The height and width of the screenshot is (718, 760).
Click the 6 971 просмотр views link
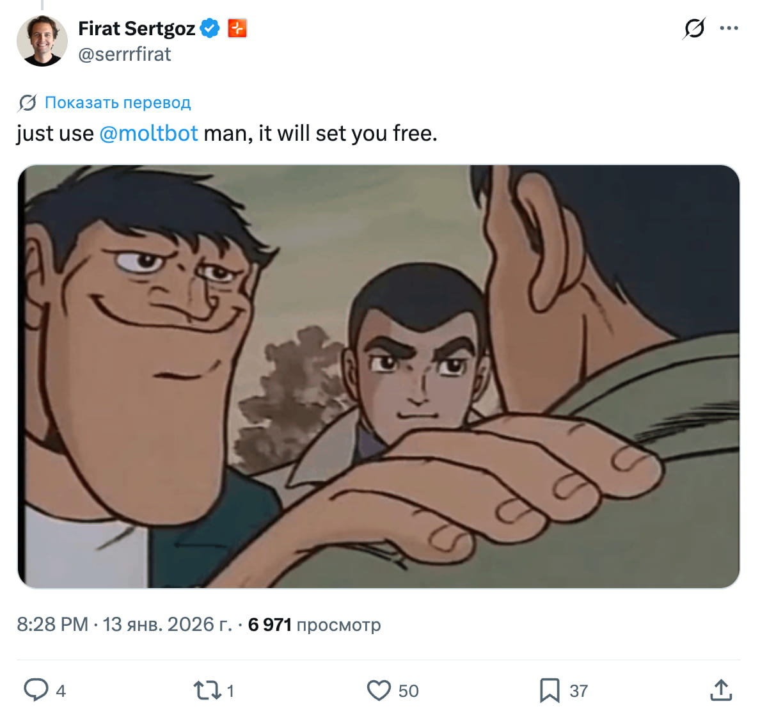[x=313, y=625]
